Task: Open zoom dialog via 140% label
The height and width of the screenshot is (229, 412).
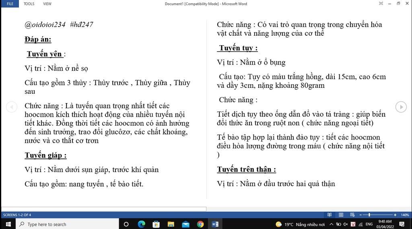Action: (x=405, y=215)
